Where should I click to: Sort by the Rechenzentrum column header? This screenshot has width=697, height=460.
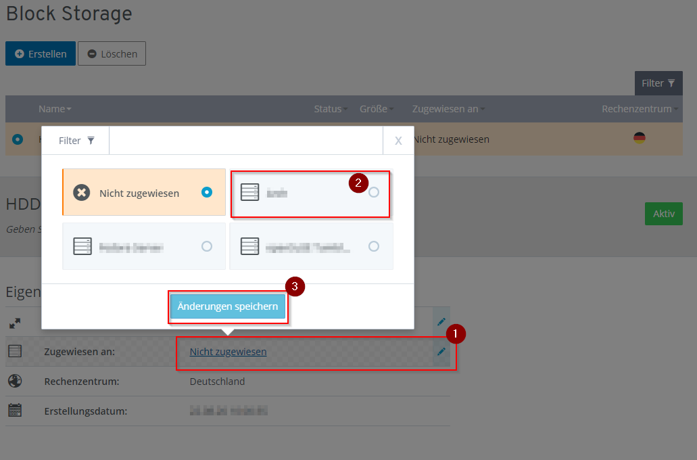pyautogui.click(x=640, y=109)
